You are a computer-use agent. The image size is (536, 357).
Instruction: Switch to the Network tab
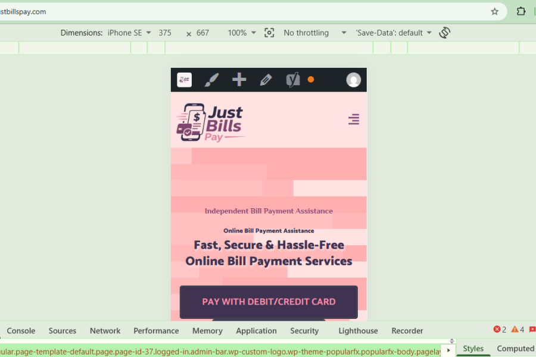[105, 331]
